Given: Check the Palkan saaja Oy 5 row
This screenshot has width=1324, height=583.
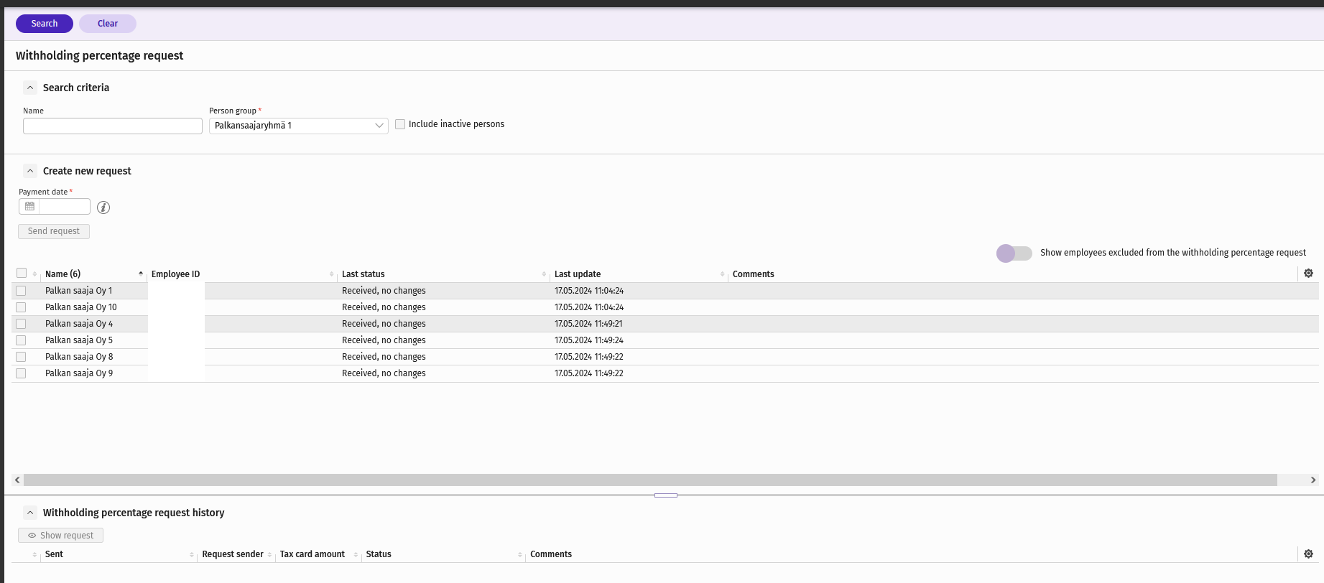Looking at the screenshot, I should [x=21, y=340].
